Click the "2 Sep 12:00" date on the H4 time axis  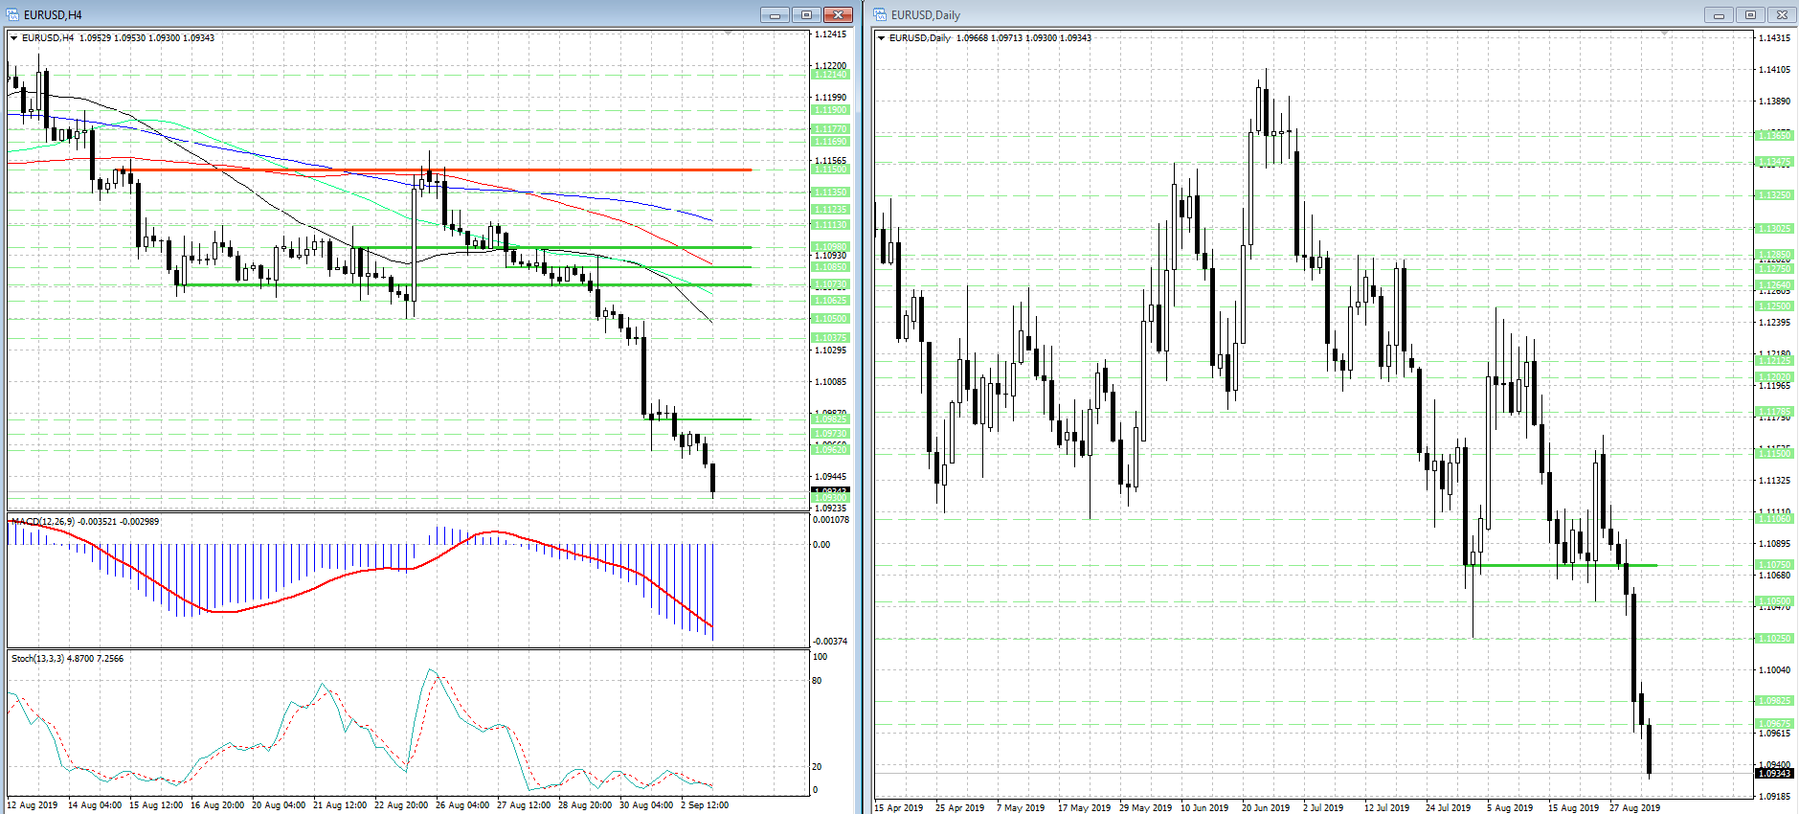point(705,805)
